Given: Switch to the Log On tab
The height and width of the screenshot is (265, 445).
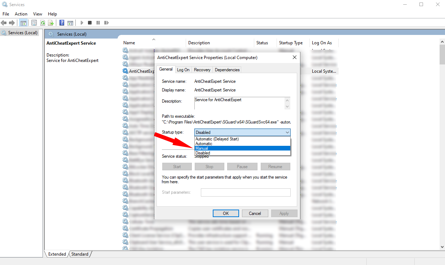Looking at the screenshot, I should [183, 70].
